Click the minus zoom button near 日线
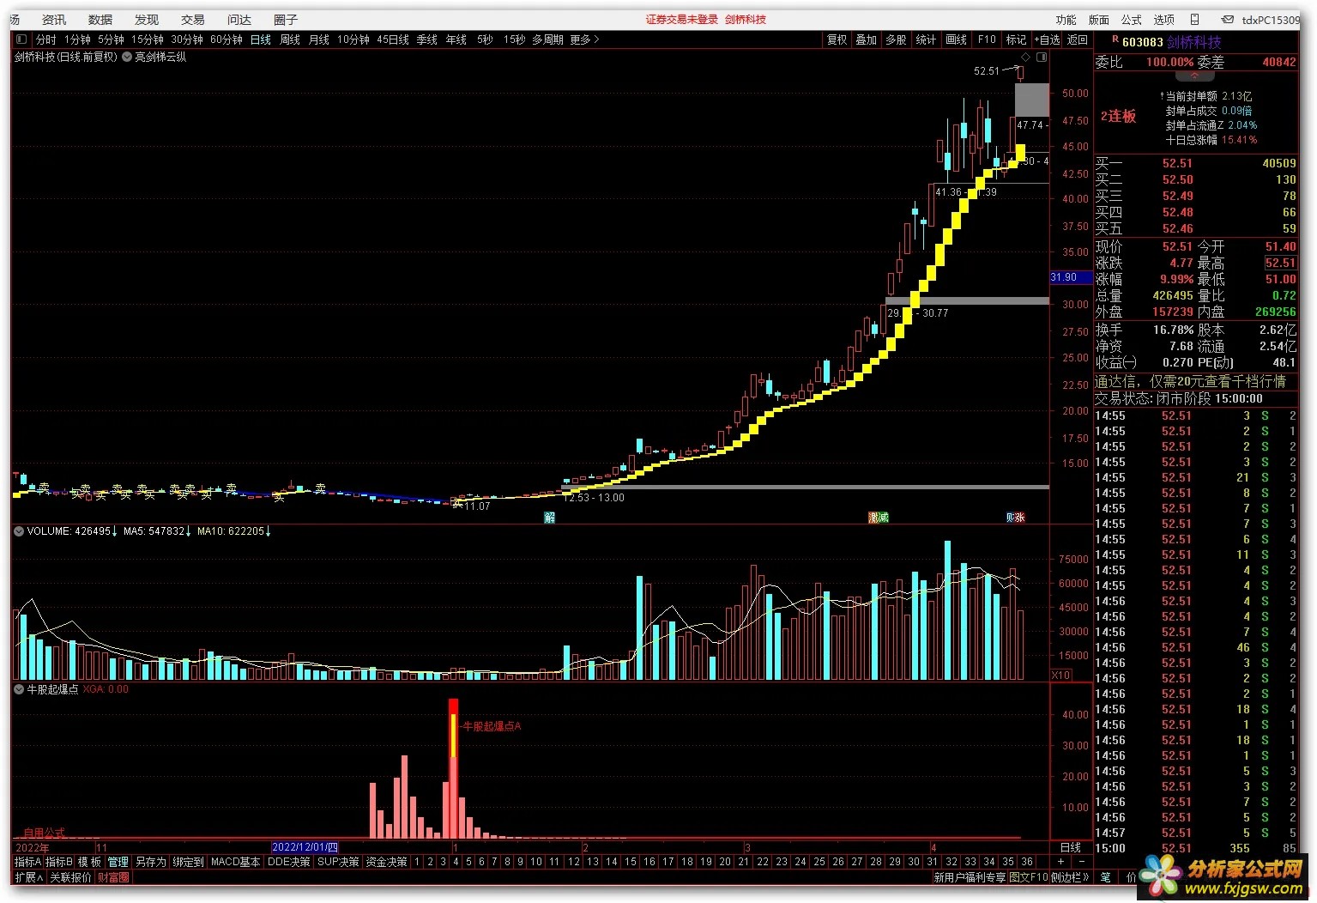1317x903 pixels. point(1081,862)
